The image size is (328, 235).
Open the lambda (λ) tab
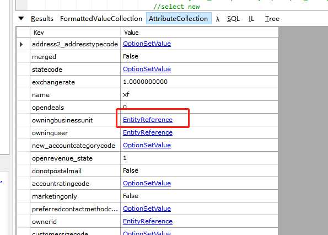tap(218, 19)
